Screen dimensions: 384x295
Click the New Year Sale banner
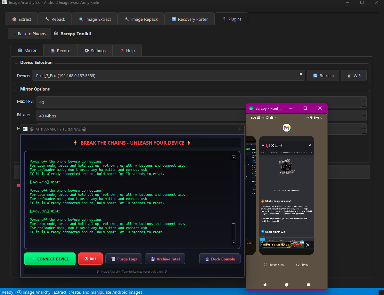pos(282,245)
